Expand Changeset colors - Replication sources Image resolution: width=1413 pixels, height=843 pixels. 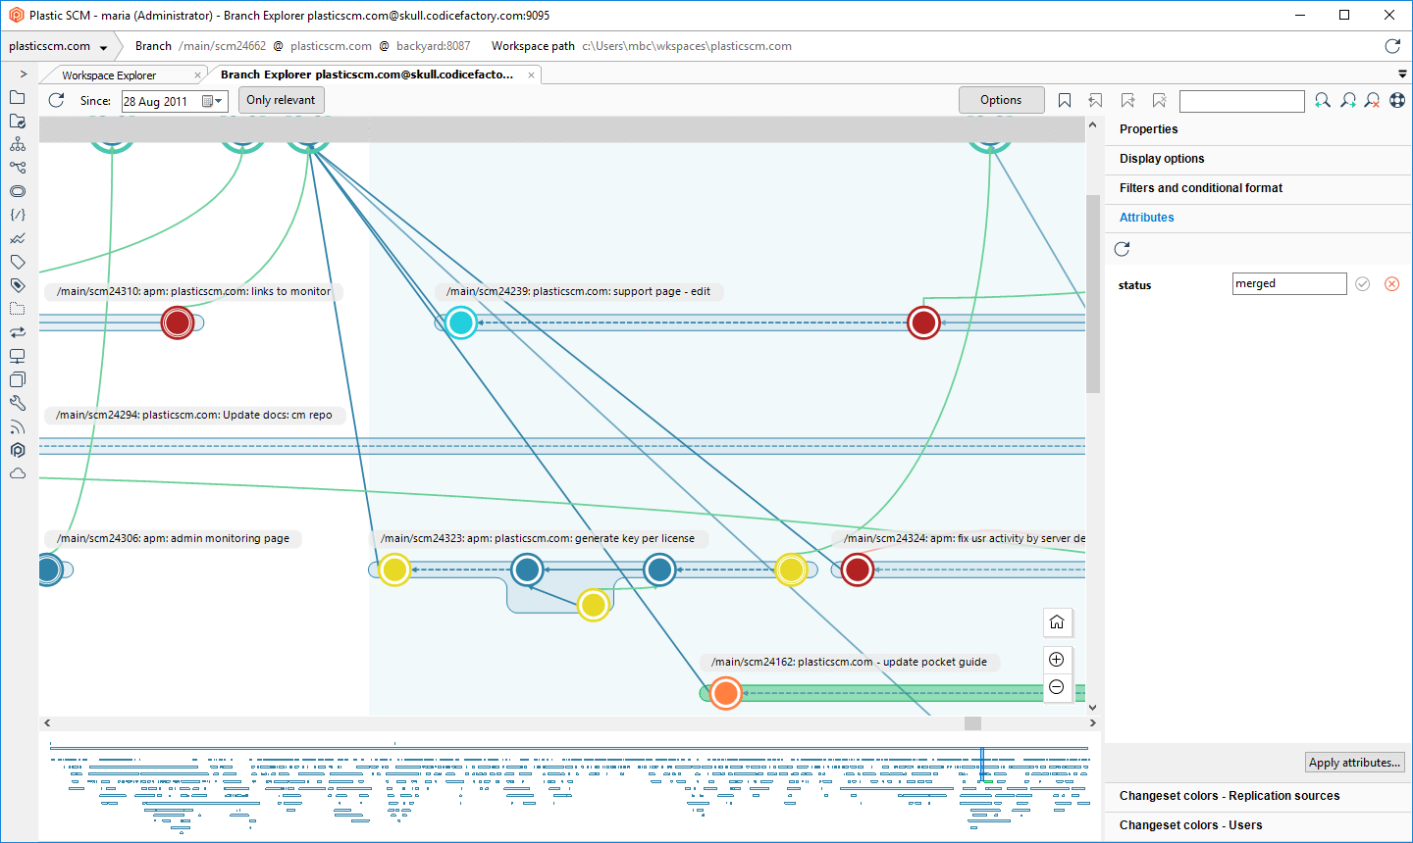pyautogui.click(x=1258, y=796)
